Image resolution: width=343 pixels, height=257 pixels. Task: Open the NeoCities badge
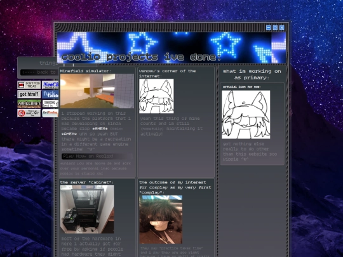pos(50,85)
